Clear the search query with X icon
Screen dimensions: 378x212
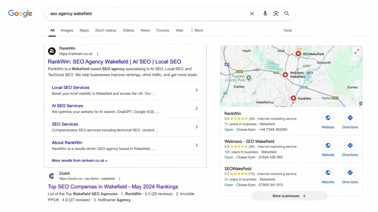click(252, 14)
